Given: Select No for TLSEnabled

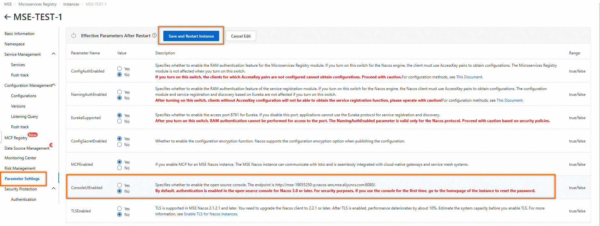Looking at the screenshot, I should pyautogui.click(x=119, y=214).
